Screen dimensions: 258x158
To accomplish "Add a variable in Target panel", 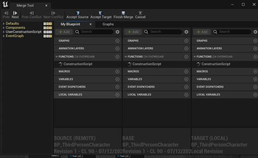I will point(255,79).
